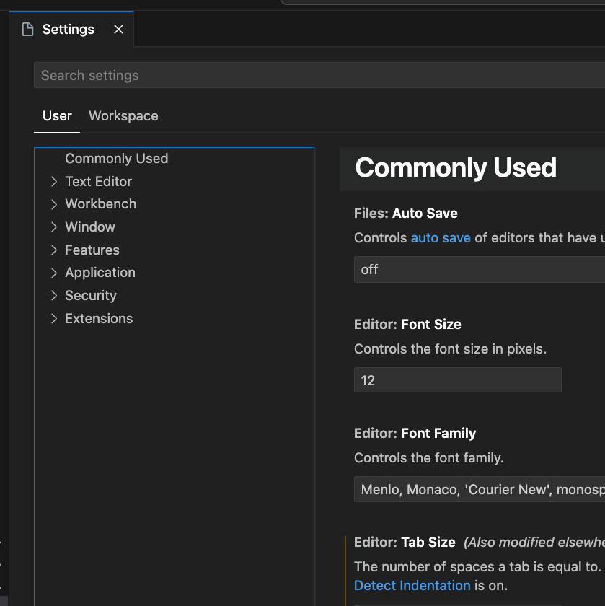
Task: Click the Search settings input field
Action: [317, 76]
